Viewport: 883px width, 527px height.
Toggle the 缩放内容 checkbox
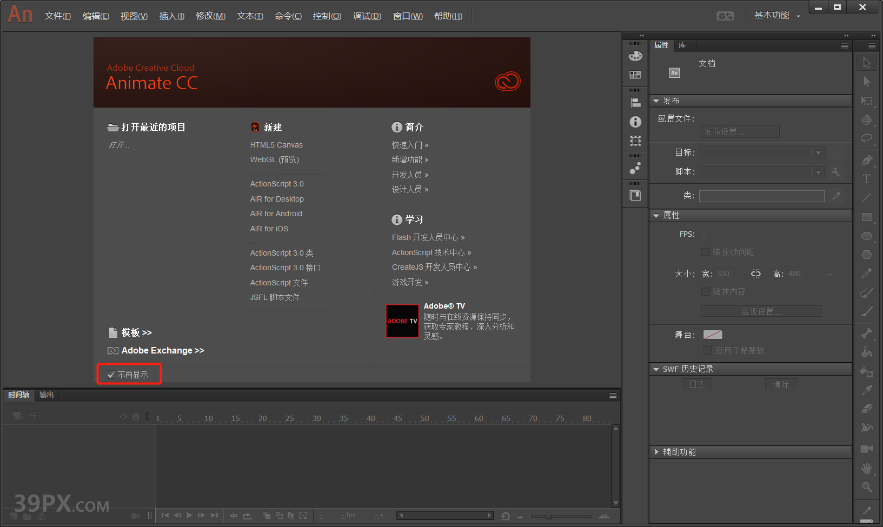tap(705, 291)
